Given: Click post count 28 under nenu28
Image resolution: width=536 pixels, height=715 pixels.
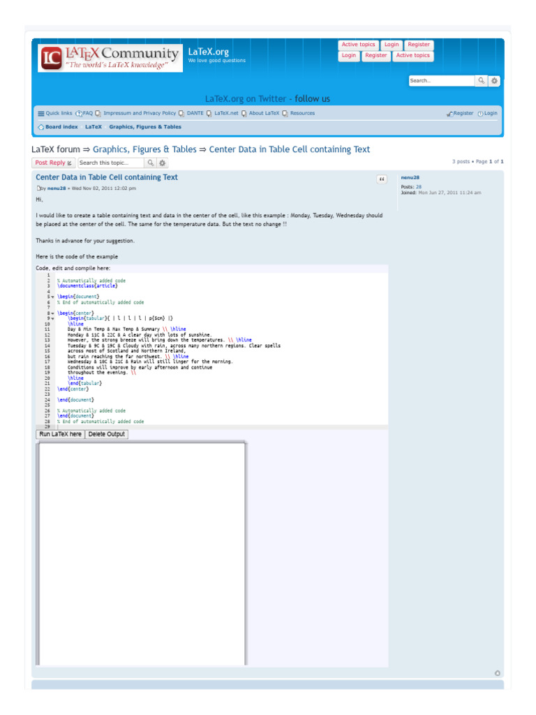Looking at the screenshot, I should [x=419, y=187].
